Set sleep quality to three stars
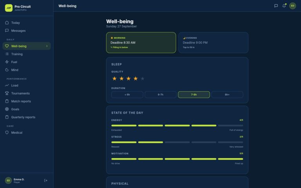The width and height of the screenshot is (301, 188). (129, 78)
